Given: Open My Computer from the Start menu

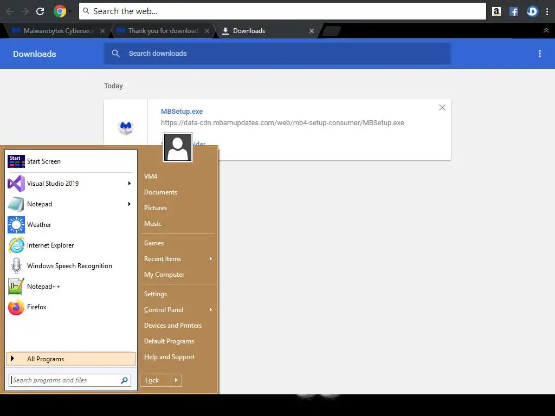Looking at the screenshot, I should 164,275.
